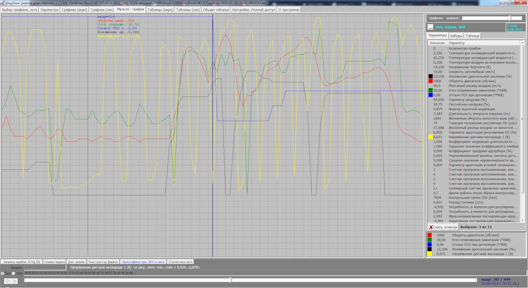Select the 'hex' radio button
This screenshot has height=288, width=528.
[3, 273]
